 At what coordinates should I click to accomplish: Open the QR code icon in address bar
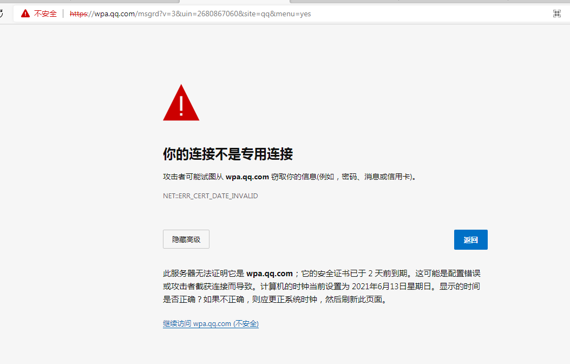pyautogui.click(x=556, y=14)
